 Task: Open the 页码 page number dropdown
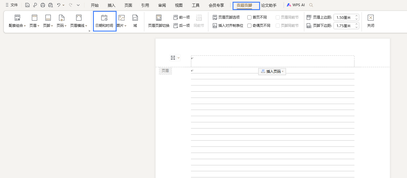62,21
